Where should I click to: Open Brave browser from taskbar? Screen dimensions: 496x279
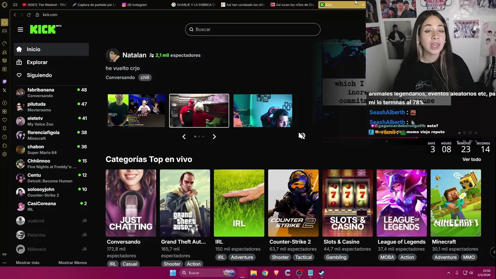point(276,273)
